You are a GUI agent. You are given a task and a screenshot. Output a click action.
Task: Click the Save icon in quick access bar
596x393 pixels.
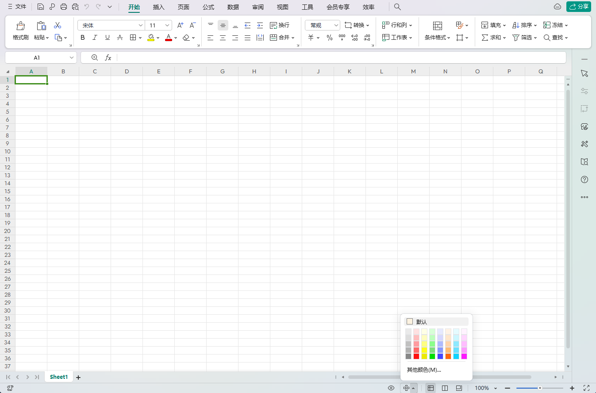pyautogui.click(x=41, y=7)
